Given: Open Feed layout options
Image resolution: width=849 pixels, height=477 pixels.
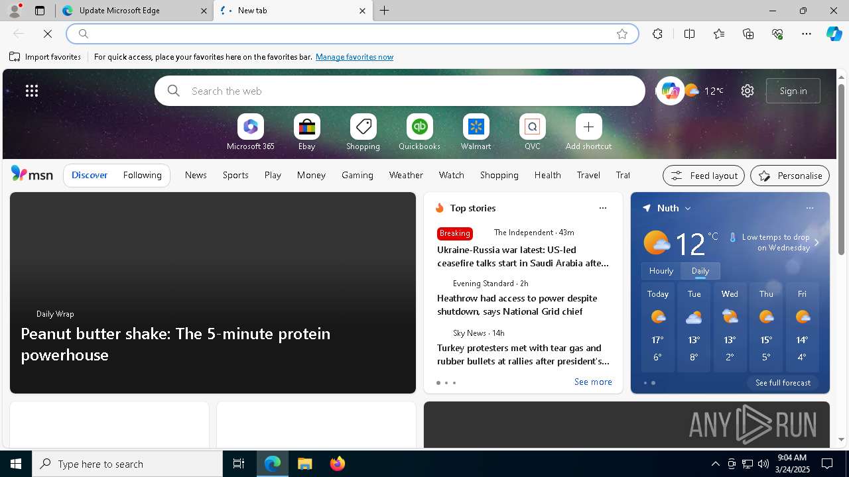Looking at the screenshot, I should click(x=704, y=176).
